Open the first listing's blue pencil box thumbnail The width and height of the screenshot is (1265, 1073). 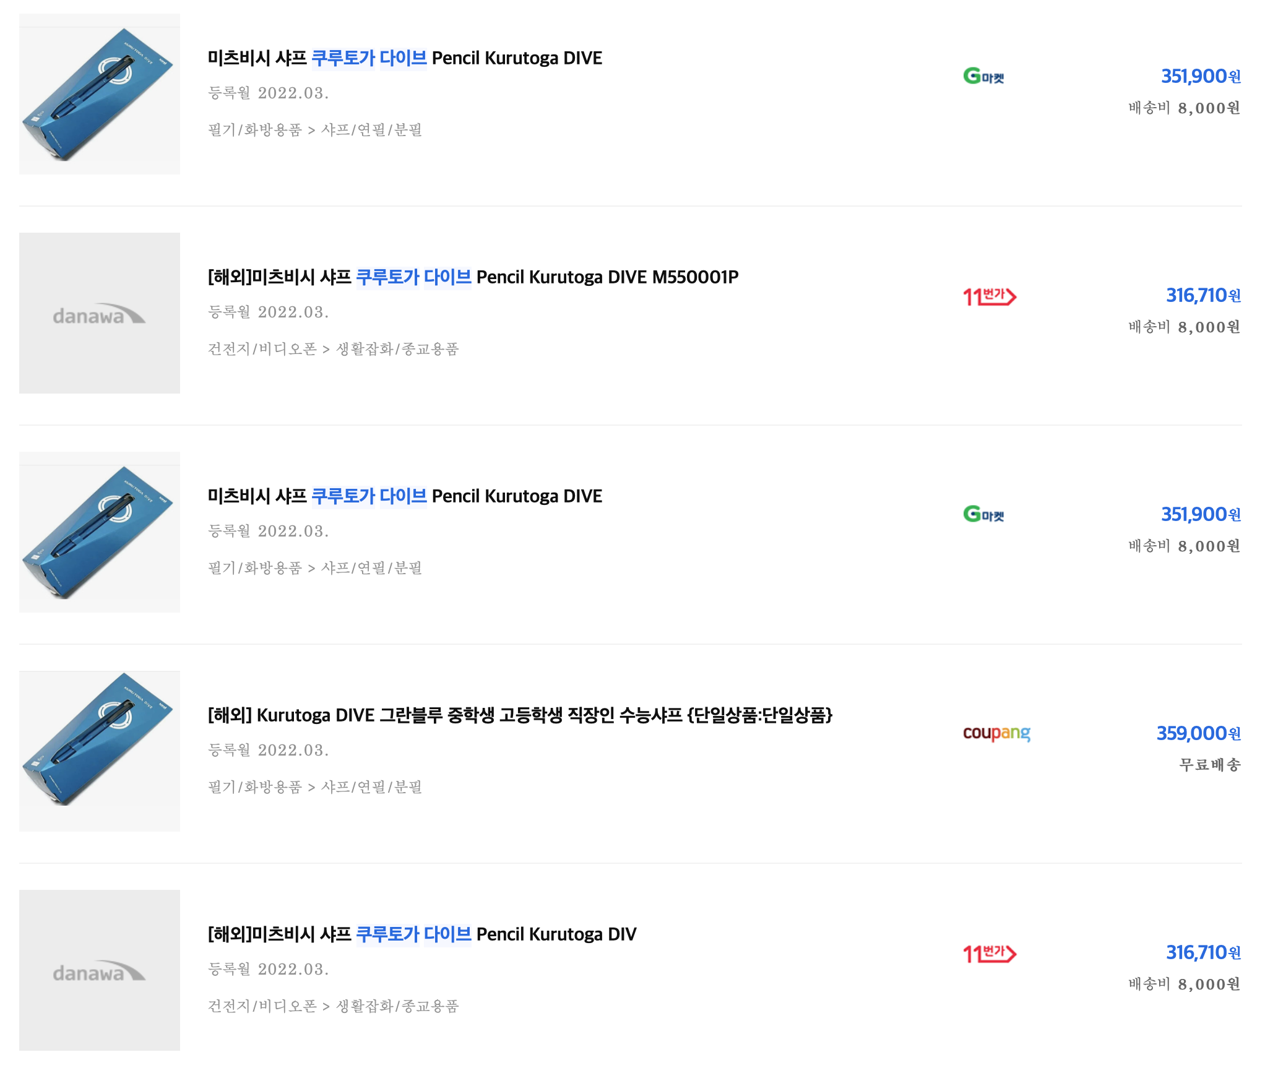pos(100,94)
